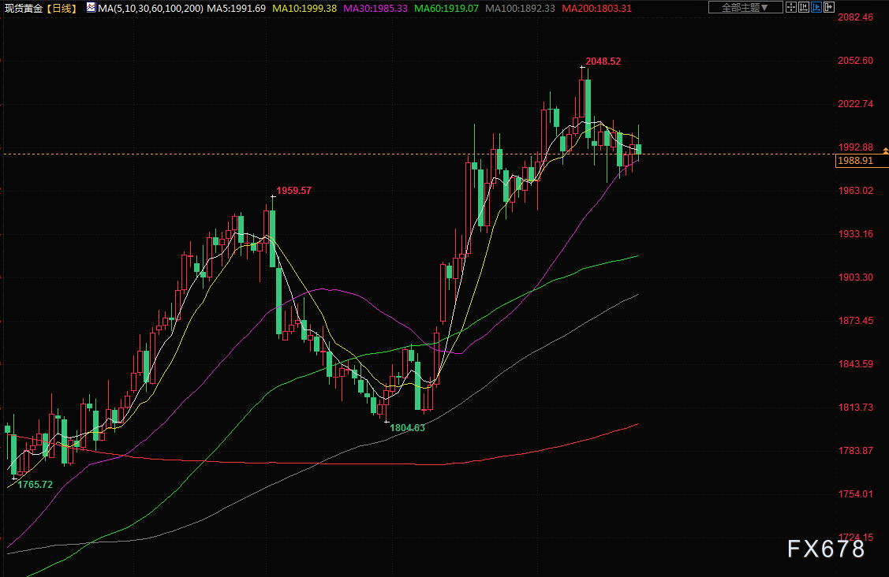This screenshot has height=577, width=889.
Task: Click the 1783.87 price axis label
Action: click(856, 451)
